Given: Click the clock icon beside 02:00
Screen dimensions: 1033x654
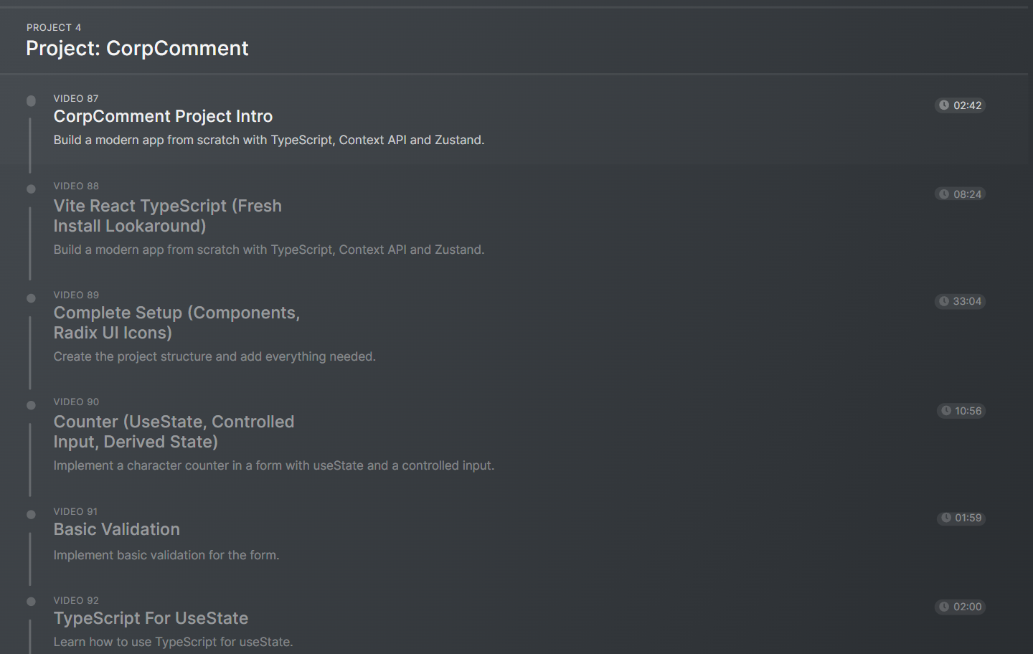Looking at the screenshot, I should (x=944, y=607).
